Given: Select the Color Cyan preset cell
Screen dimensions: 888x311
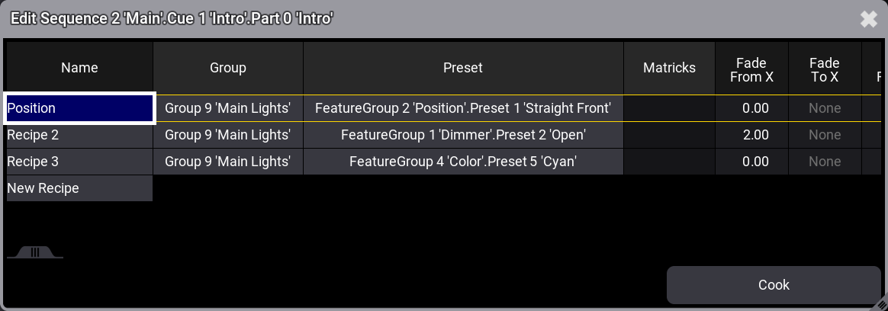Looking at the screenshot, I should tap(463, 162).
